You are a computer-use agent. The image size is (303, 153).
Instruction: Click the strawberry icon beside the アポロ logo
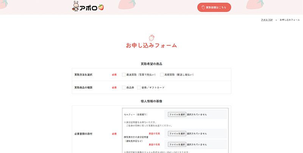point(101,7)
